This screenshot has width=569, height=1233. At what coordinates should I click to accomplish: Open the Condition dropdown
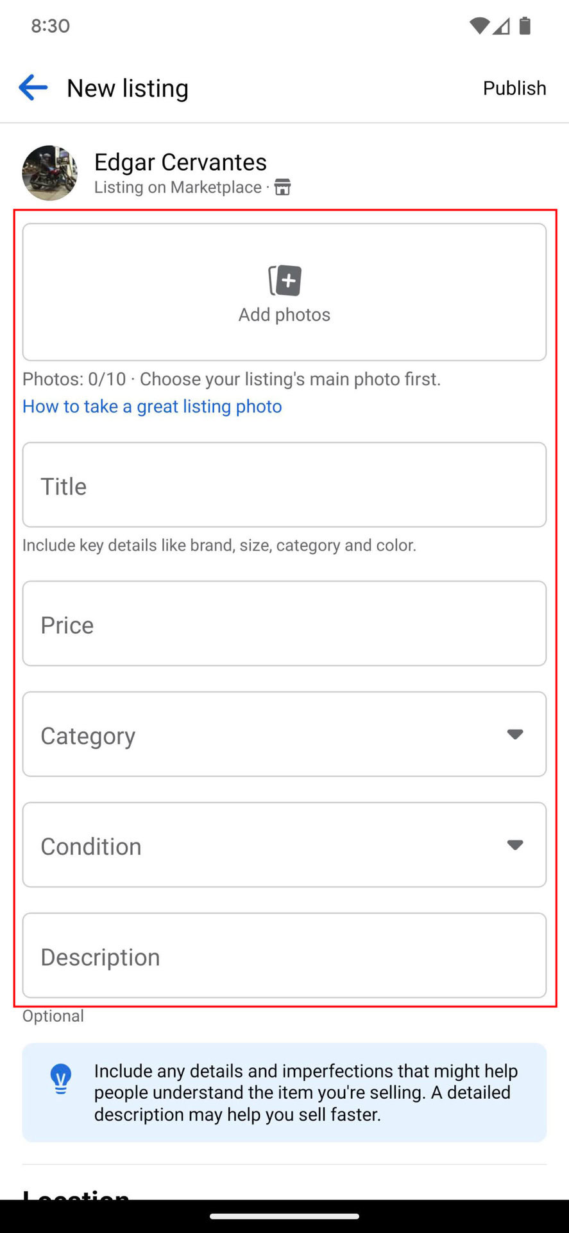pyautogui.click(x=284, y=845)
